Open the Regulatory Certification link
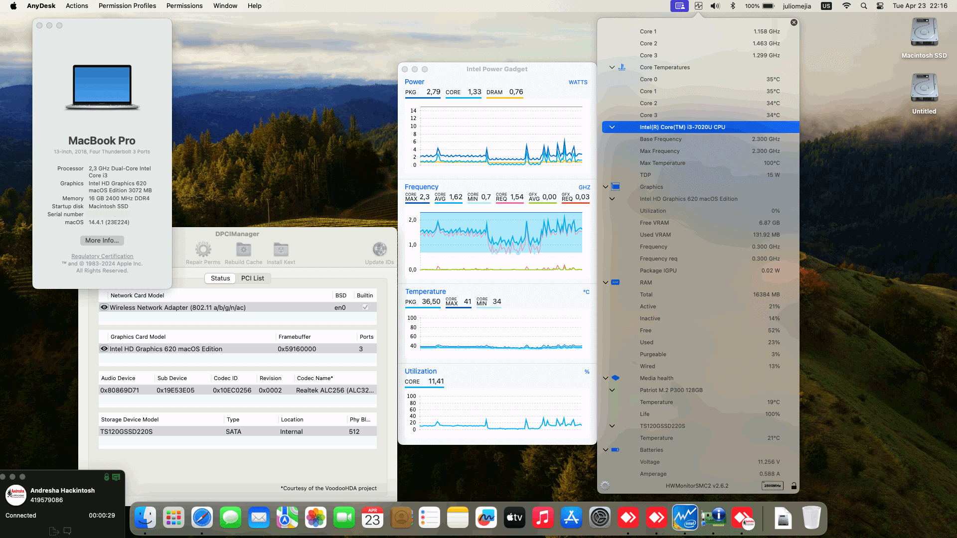Image resolution: width=957 pixels, height=538 pixels. click(x=102, y=256)
